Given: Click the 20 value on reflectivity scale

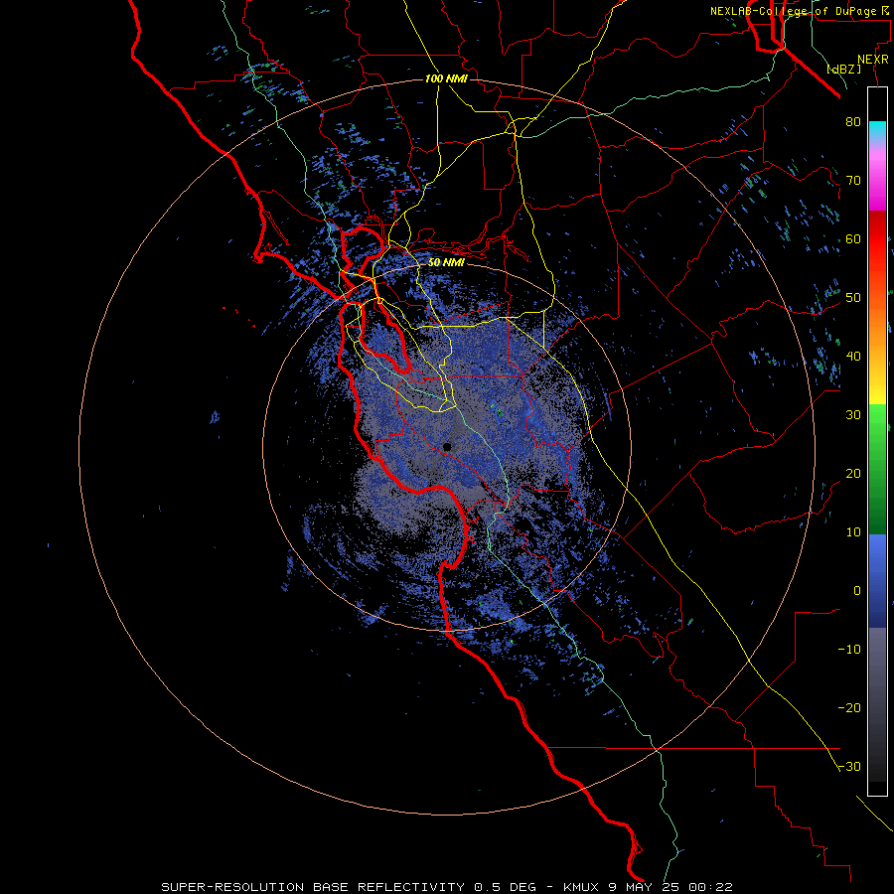Looking at the screenshot, I should pyautogui.click(x=853, y=473).
